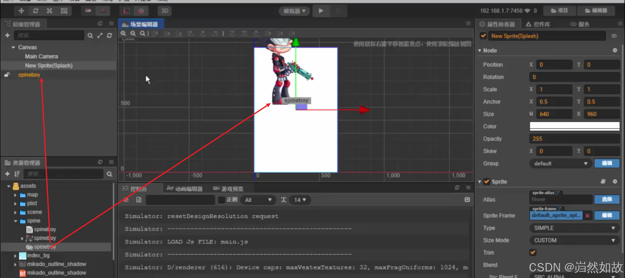Start the preview with play button
This screenshot has width=625, height=278.
[321, 11]
